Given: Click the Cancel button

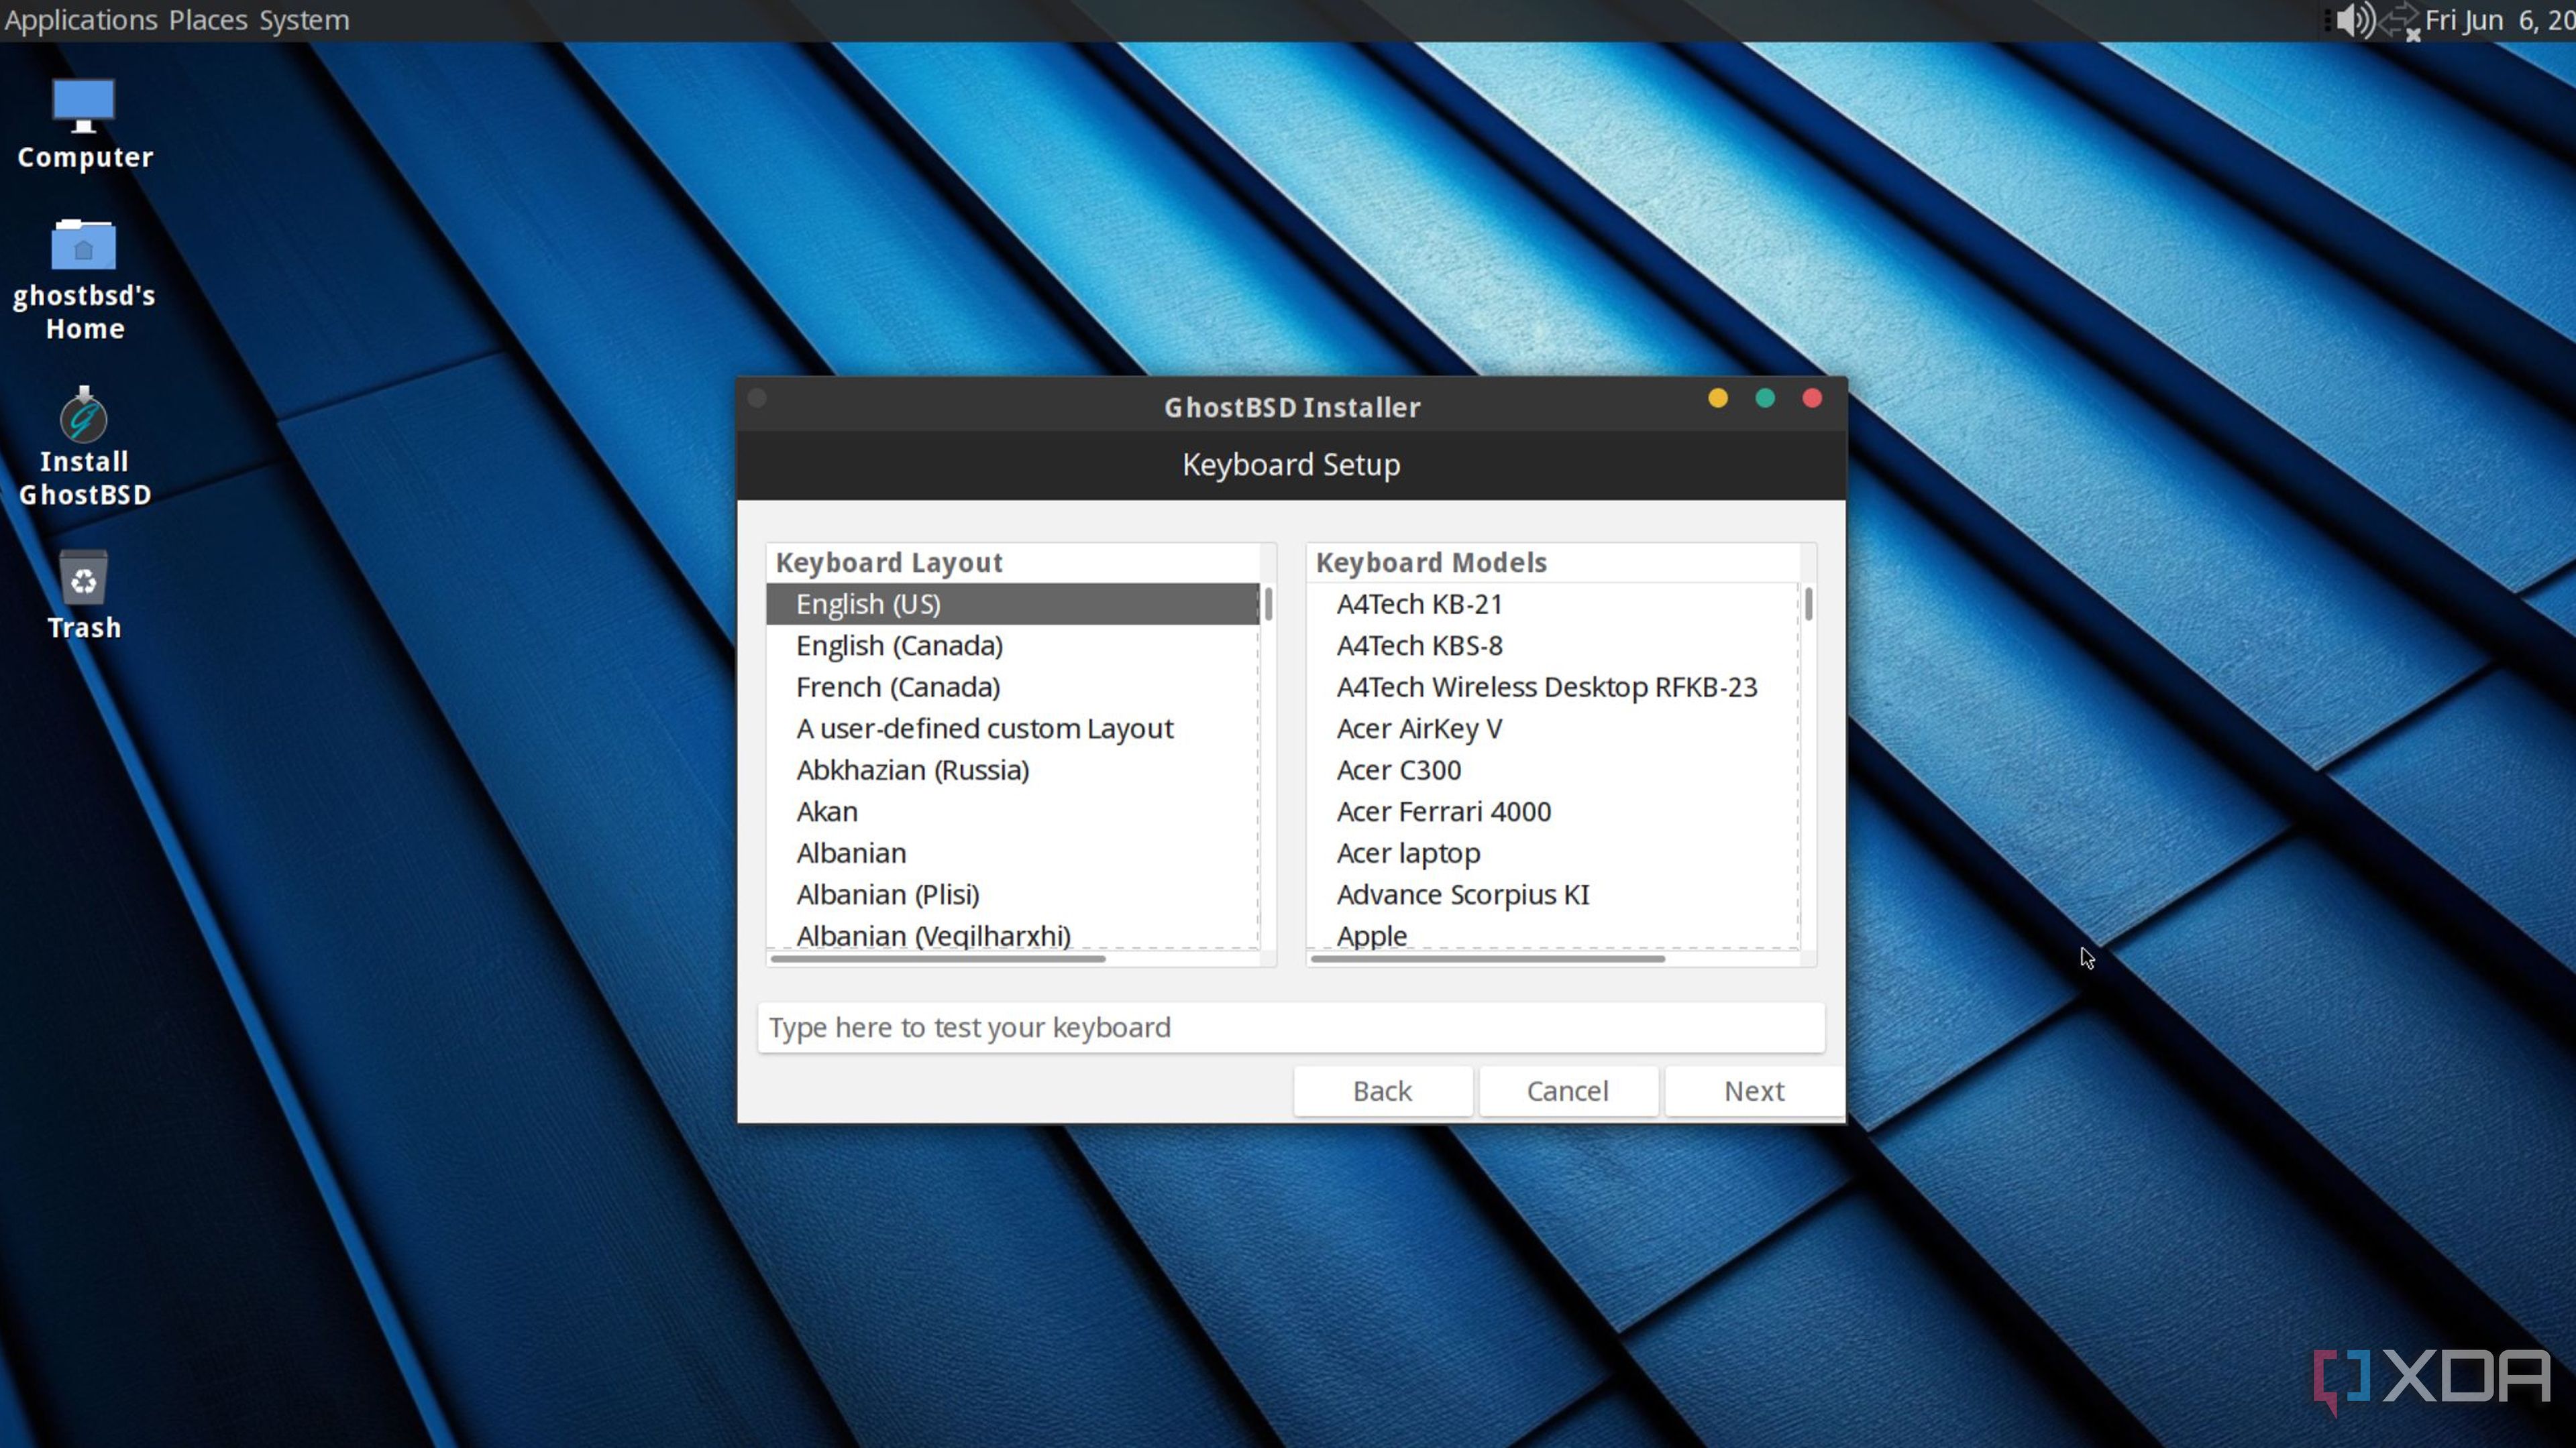Looking at the screenshot, I should click(x=1567, y=1090).
